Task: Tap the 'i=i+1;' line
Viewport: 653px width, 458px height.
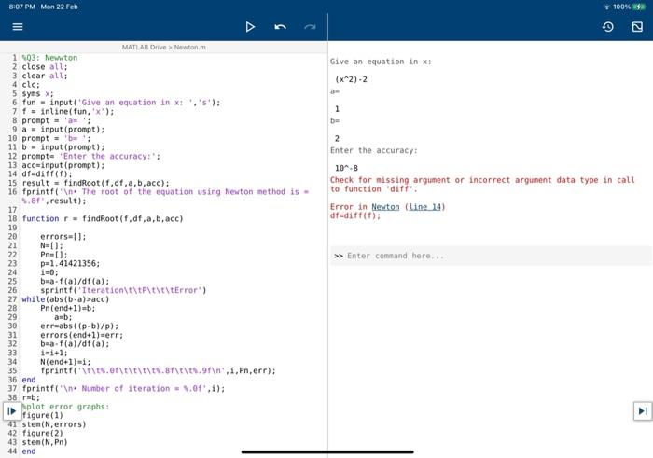Action: [x=54, y=353]
